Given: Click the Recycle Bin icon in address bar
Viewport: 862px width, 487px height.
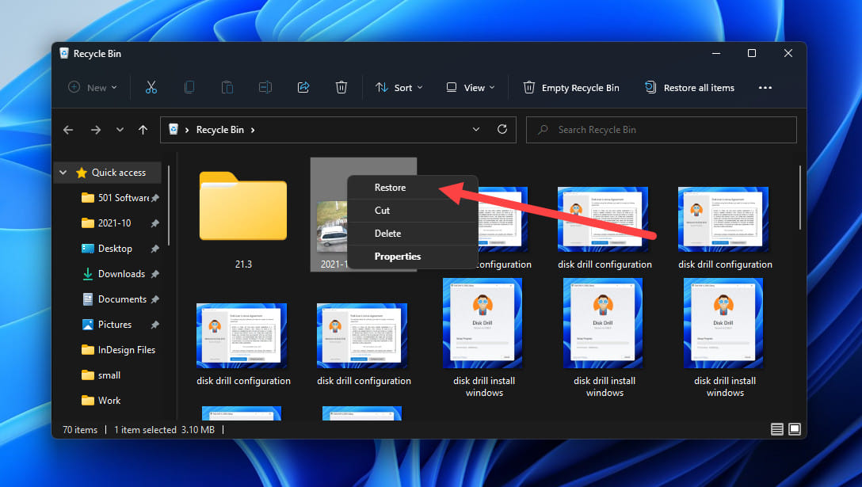Looking at the screenshot, I should click(x=174, y=129).
